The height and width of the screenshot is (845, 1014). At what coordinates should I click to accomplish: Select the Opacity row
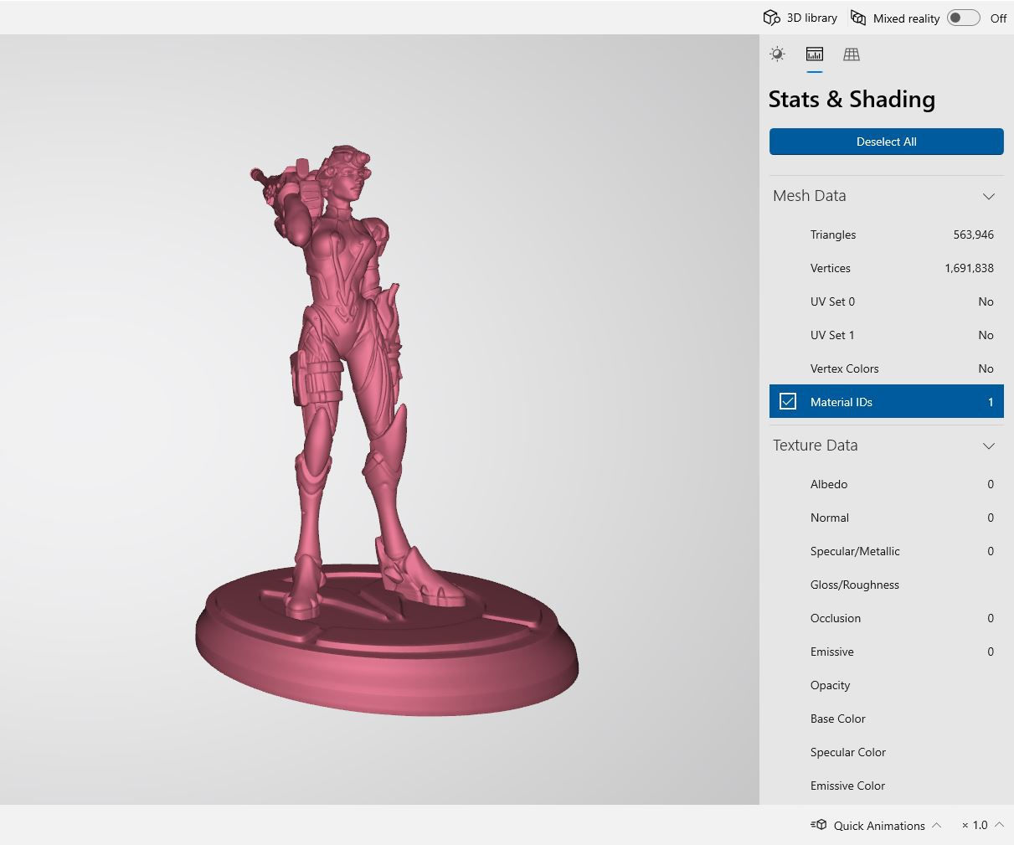click(886, 685)
